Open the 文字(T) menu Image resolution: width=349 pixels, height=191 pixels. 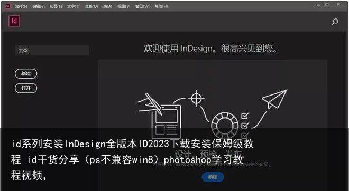click(73, 6)
